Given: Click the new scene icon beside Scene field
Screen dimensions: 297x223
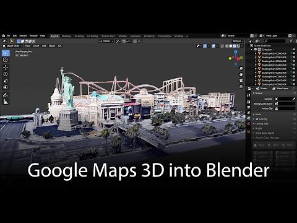Looking at the screenshot, I should coord(252,36).
